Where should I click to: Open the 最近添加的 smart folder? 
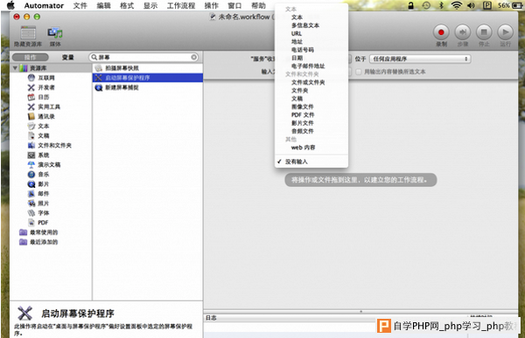tap(44, 242)
